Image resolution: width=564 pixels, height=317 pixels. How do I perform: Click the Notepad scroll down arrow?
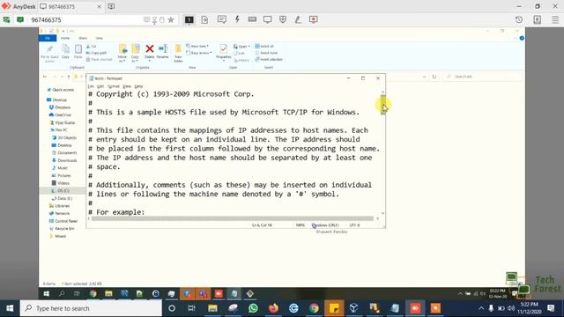click(382, 213)
